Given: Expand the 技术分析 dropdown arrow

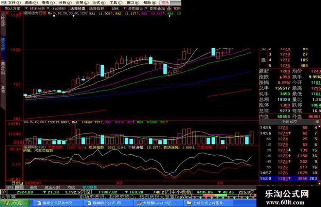Looking at the screenshot, I should [48, 8].
